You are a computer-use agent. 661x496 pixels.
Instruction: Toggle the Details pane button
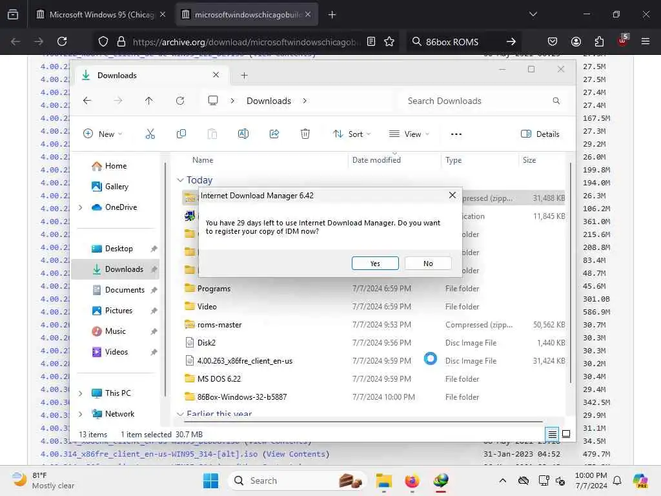coord(540,134)
